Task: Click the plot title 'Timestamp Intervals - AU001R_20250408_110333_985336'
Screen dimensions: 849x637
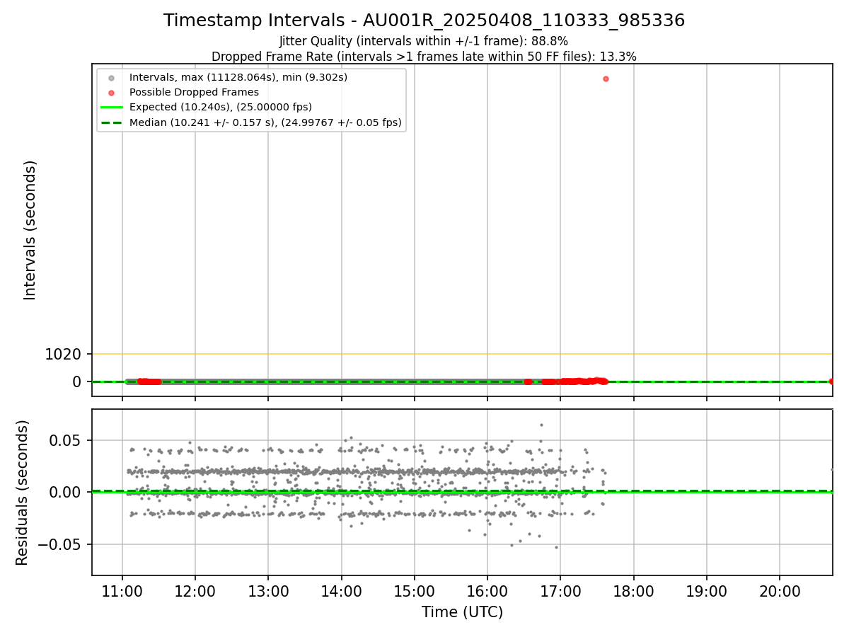Action: pyautogui.click(x=424, y=21)
